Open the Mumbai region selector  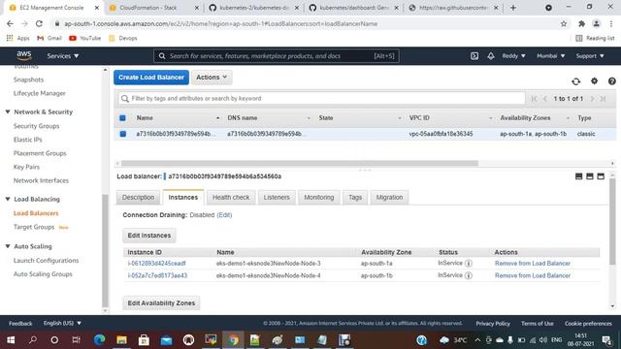point(550,56)
